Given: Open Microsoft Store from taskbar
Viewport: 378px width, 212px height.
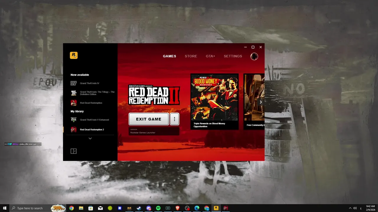Looking at the screenshot, I should (x=91, y=208).
